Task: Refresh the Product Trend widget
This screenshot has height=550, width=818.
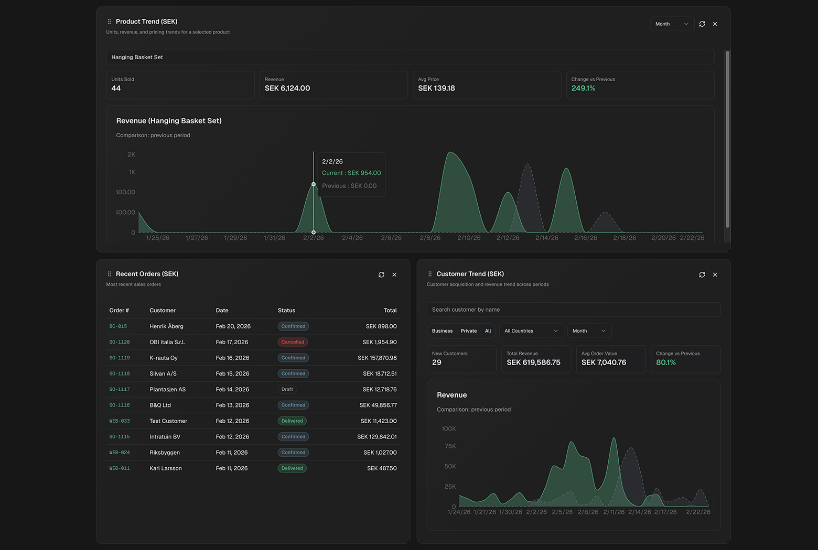Action: click(x=702, y=24)
